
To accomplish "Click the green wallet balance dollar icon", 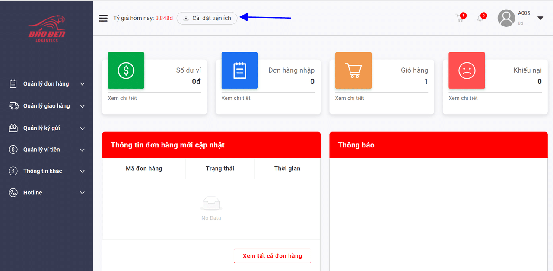I will [126, 70].
